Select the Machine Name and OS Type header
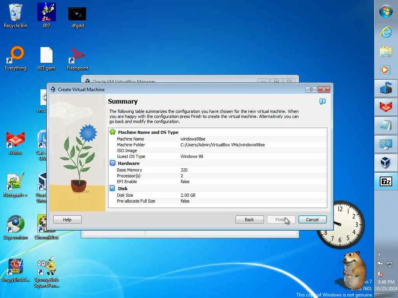This screenshot has width=398, height=298. [x=148, y=132]
